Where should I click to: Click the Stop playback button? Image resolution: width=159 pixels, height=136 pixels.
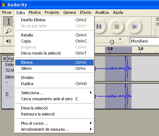117,27
